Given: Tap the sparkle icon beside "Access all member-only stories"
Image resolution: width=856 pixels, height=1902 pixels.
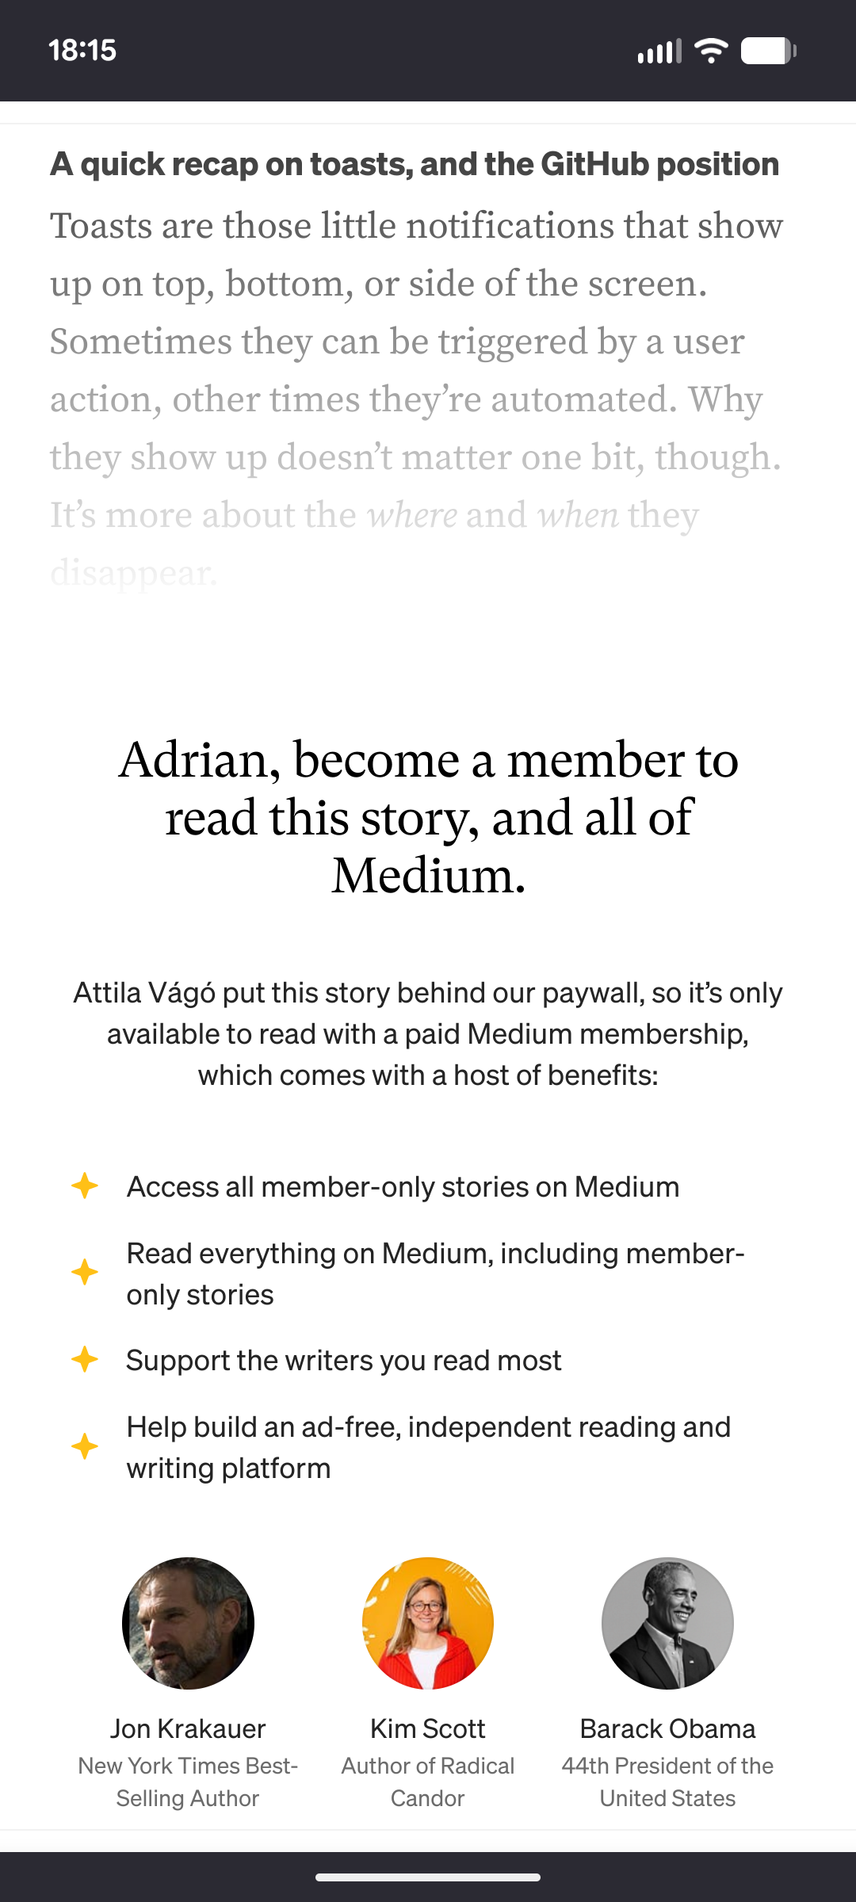Looking at the screenshot, I should [85, 1186].
